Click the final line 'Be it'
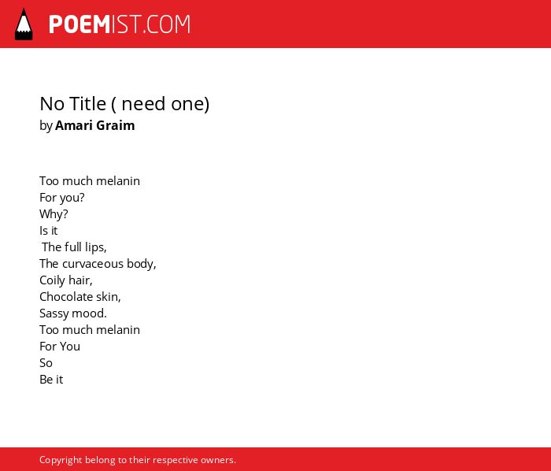 (51, 380)
